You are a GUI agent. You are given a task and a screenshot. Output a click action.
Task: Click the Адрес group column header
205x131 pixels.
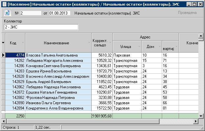[146, 37]
